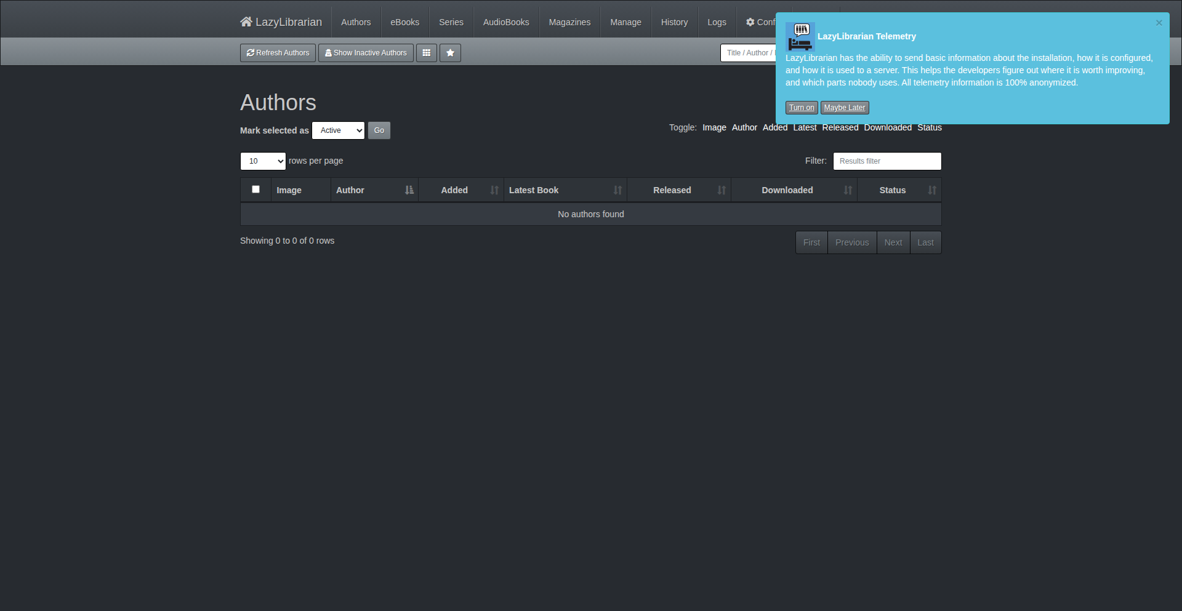Click the refresh icon on Refresh Authors

point(251,53)
